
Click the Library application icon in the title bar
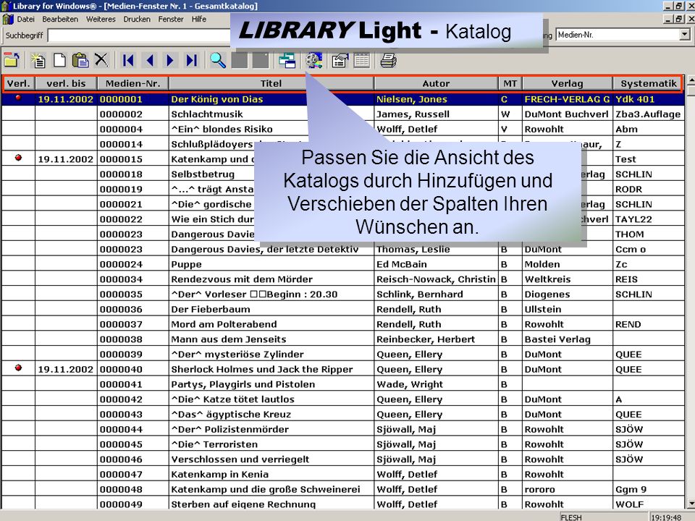[x=6, y=6]
